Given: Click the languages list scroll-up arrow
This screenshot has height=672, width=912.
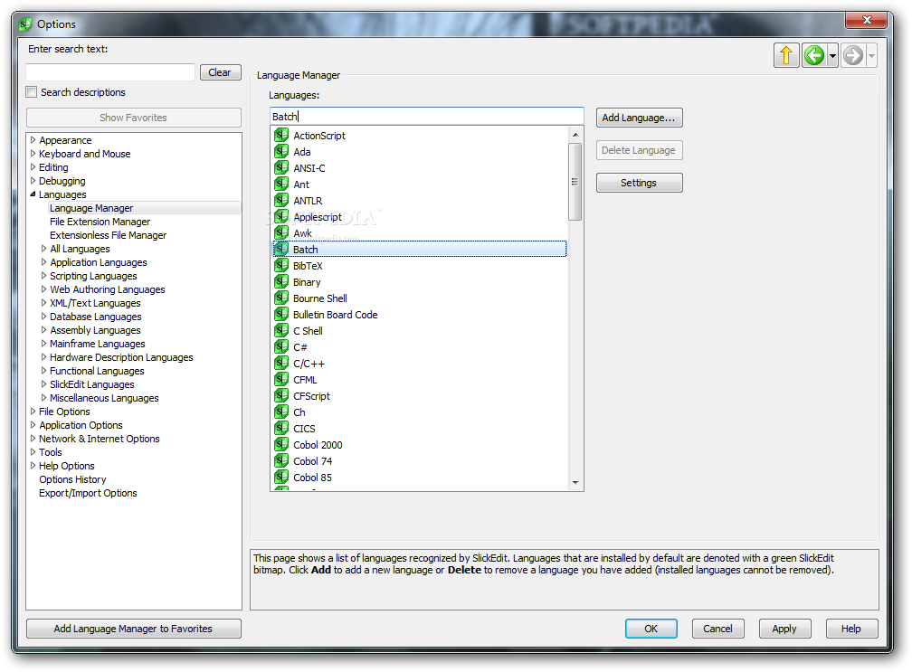Looking at the screenshot, I should (575, 135).
